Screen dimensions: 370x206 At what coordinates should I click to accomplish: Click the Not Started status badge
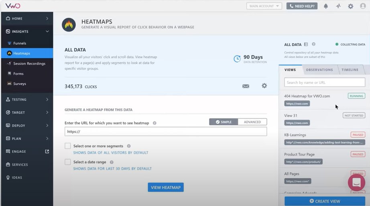pos(354,116)
